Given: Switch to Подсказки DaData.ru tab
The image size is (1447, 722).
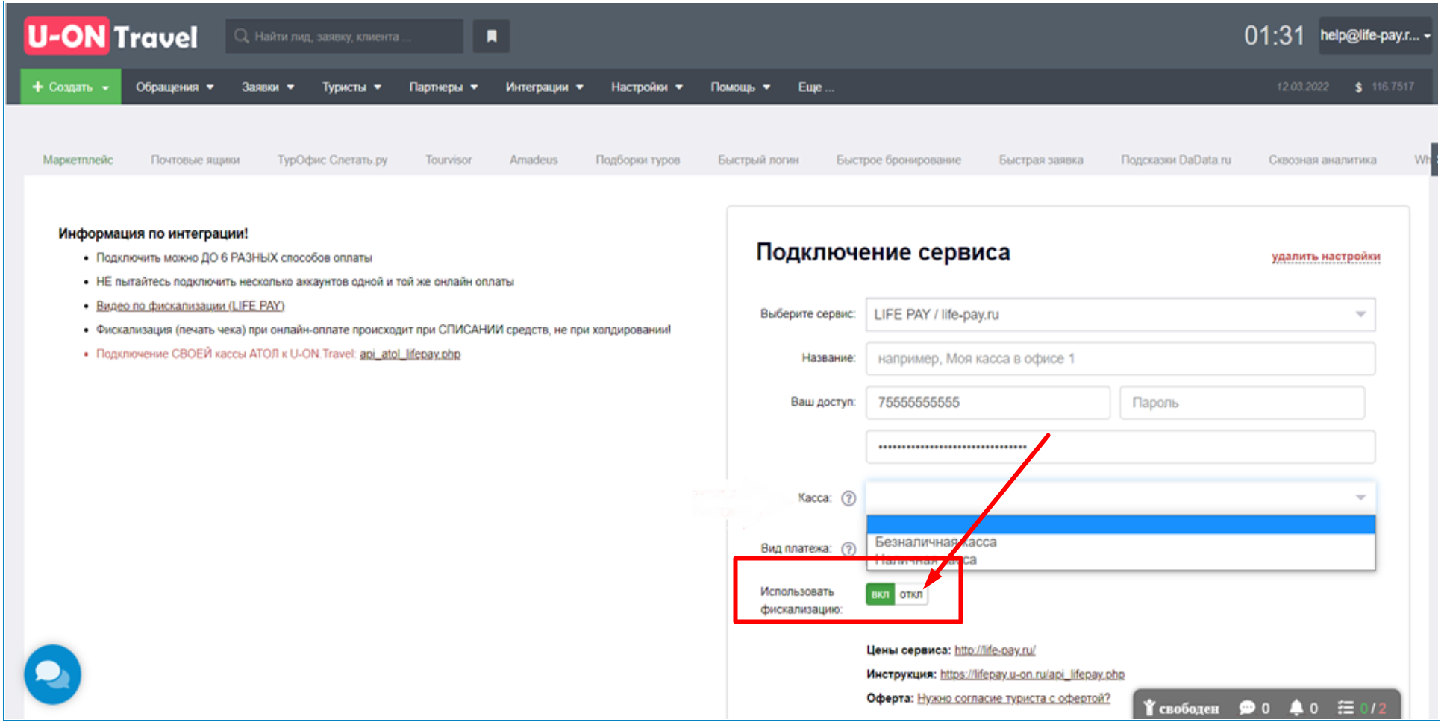Looking at the screenshot, I should click(1176, 160).
